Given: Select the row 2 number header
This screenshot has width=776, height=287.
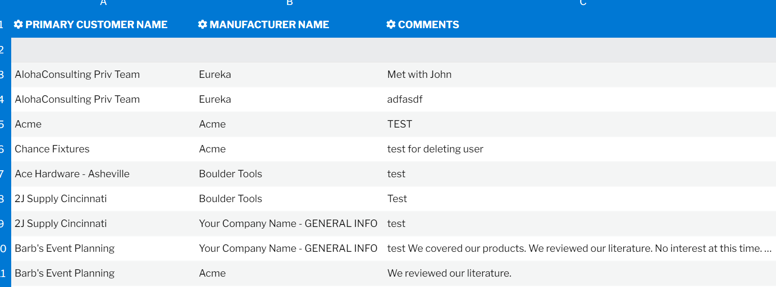Looking at the screenshot, I should click(3, 50).
